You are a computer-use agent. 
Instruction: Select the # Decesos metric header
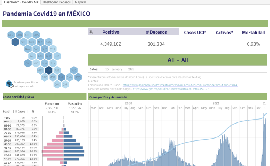point(156,32)
